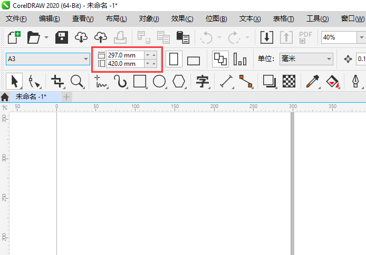
Task: Select Landscape page orientation
Action: pyautogui.click(x=194, y=61)
